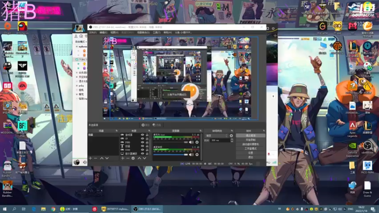Screen dimensions: 379x213
Task: Open the transition type dropdown
Action: pyautogui.click(x=217, y=136)
